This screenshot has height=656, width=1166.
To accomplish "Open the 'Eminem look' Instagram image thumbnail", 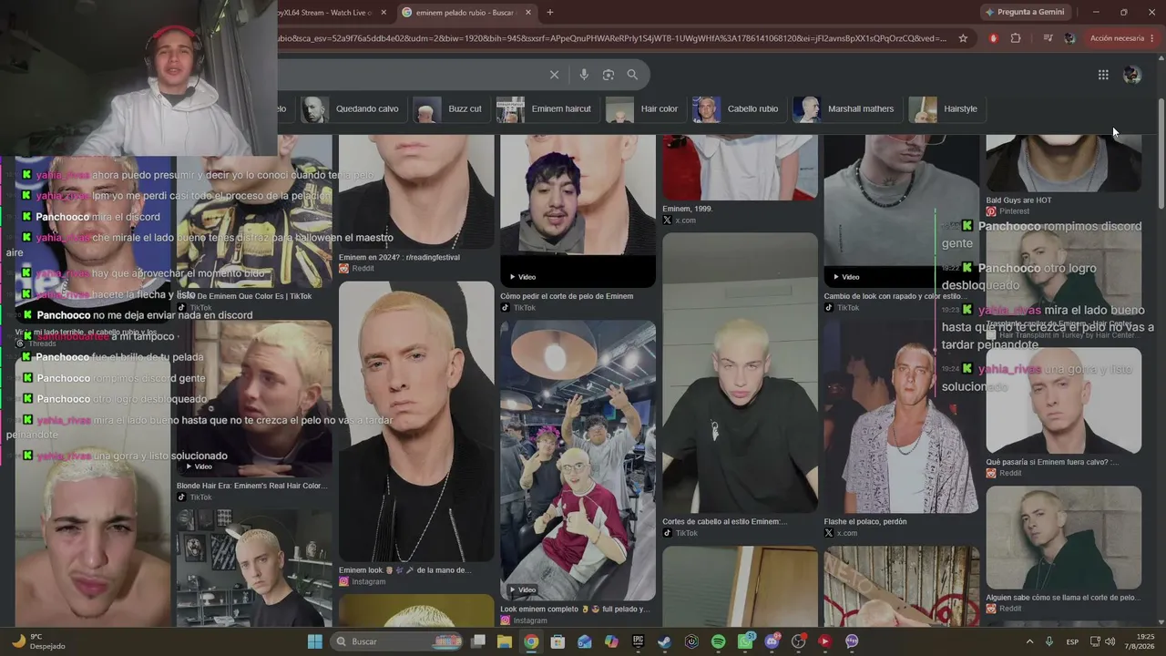I will 416,421.
